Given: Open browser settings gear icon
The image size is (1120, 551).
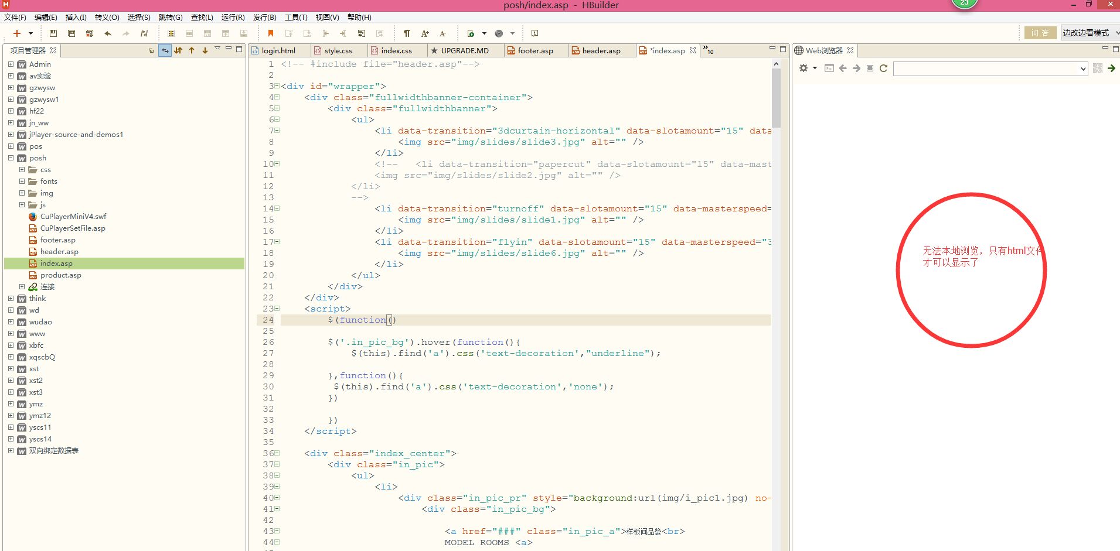Looking at the screenshot, I should (x=804, y=69).
